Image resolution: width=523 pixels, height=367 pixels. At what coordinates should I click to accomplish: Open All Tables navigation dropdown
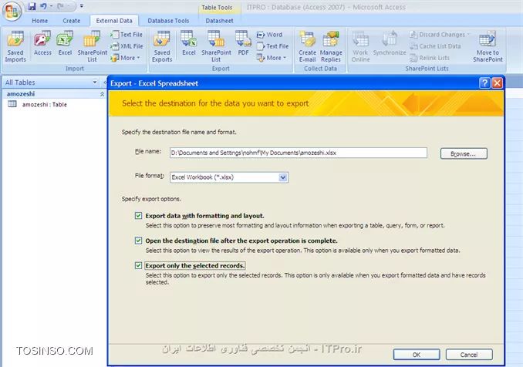pos(95,82)
